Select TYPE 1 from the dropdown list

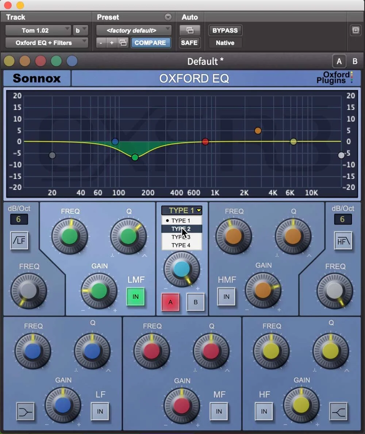(182, 220)
